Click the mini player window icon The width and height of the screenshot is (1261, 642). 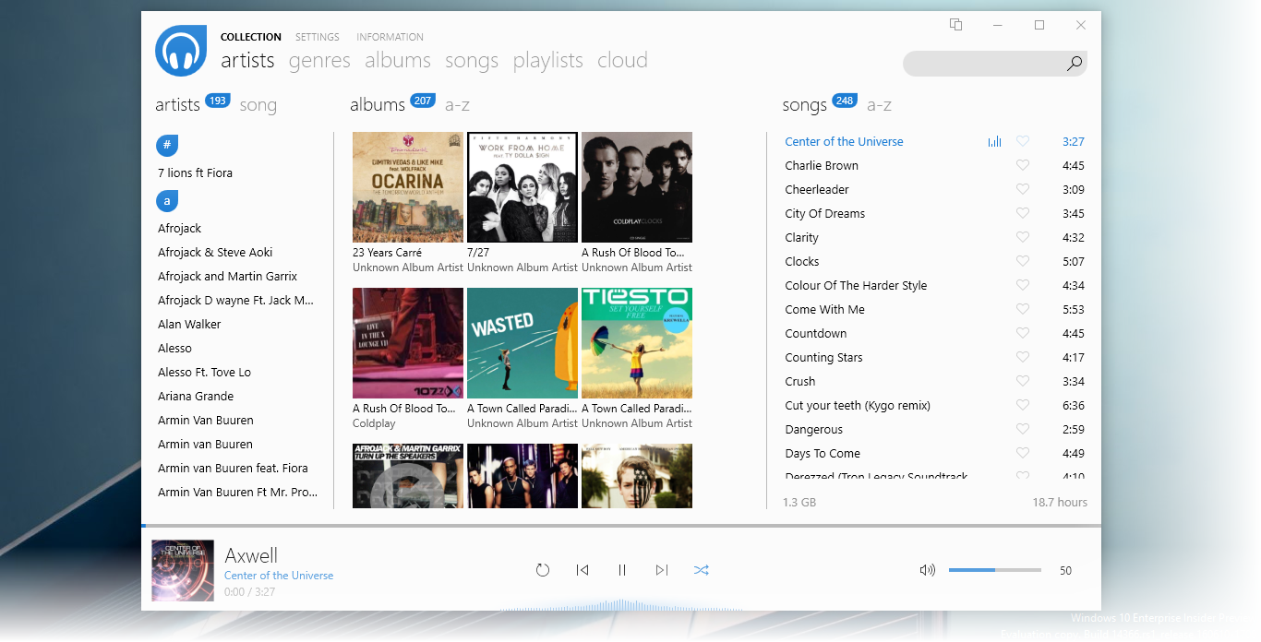click(x=956, y=25)
